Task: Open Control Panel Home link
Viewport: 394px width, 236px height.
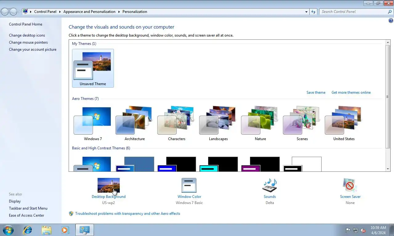Action: click(x=26, y=24)
